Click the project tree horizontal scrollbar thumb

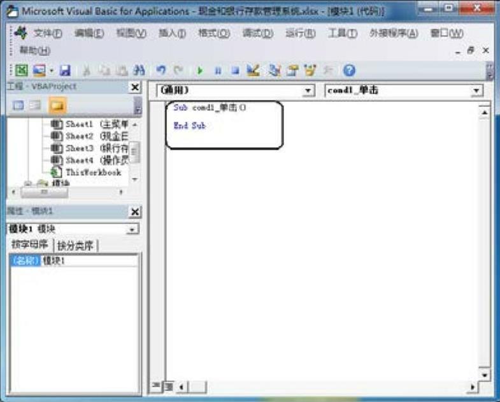click(45, 192)
